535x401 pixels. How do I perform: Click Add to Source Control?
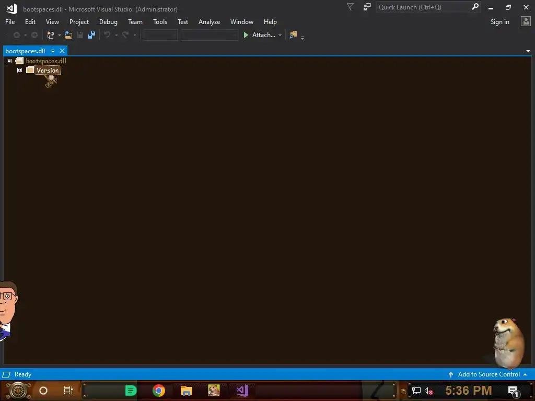point(489,374)
